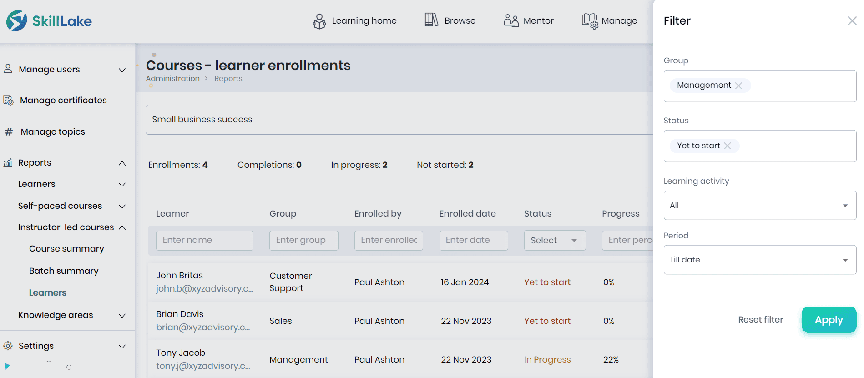Open the Period dropdown showing Till date

(759, 260)
